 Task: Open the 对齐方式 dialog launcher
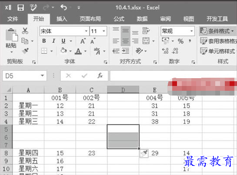(x=155, y=62)
